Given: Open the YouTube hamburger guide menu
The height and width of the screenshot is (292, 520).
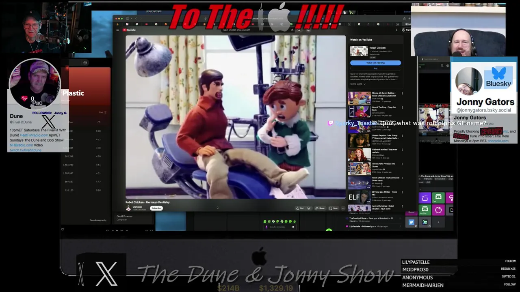Looking at the screenshot, I should pos(117,30).
